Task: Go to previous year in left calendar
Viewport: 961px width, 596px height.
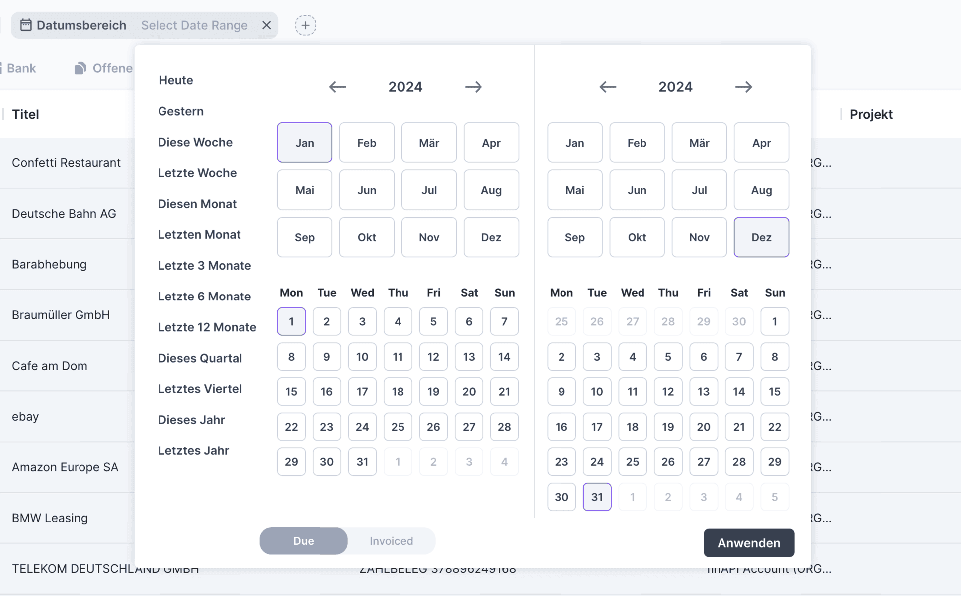Action: point(337,87)
